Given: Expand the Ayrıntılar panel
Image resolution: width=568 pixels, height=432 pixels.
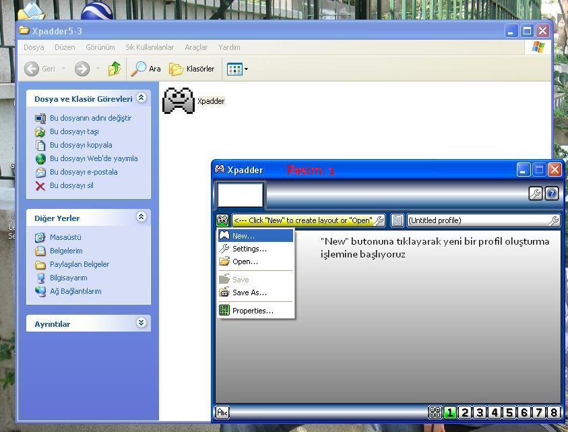Looking at the screenshot, I should point(141,323).
